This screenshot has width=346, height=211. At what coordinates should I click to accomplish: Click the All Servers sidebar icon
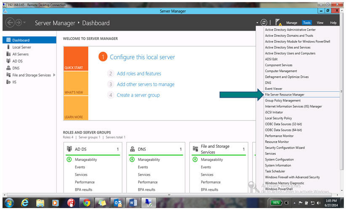click(x=8, y=54)
